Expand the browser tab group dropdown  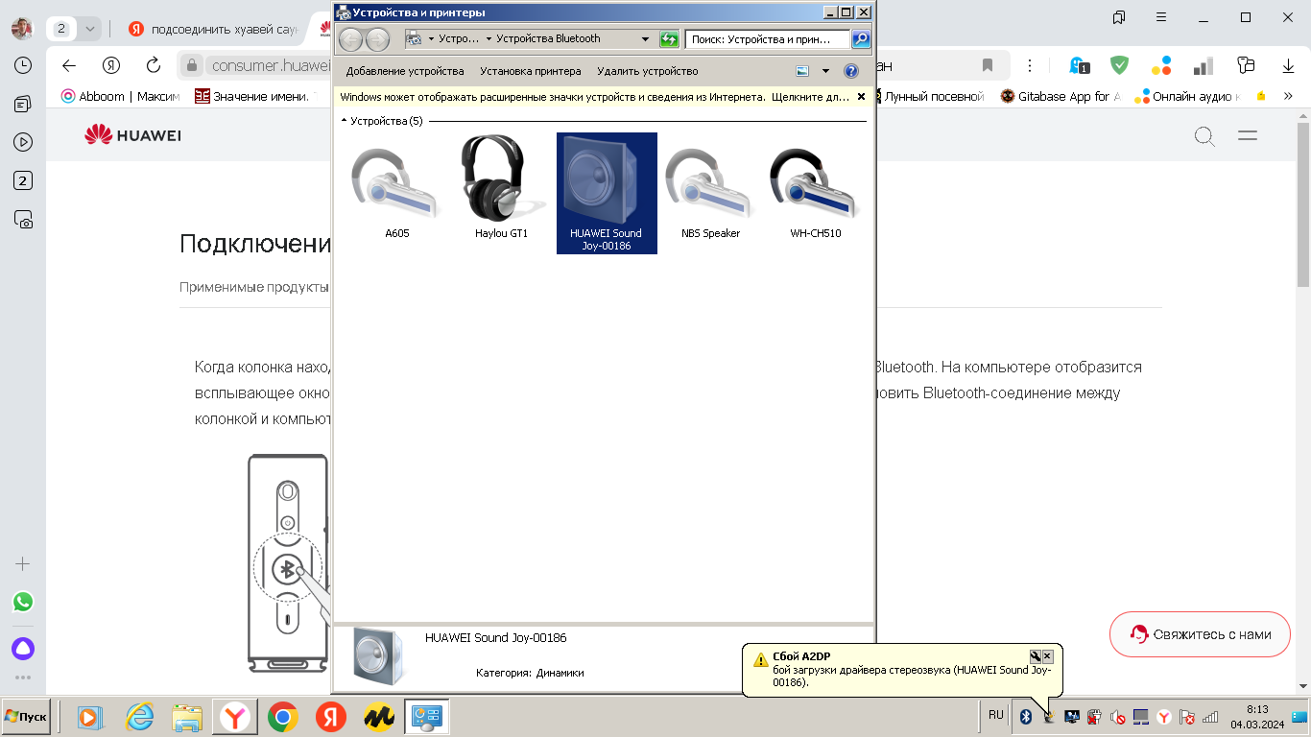[90, 29]
